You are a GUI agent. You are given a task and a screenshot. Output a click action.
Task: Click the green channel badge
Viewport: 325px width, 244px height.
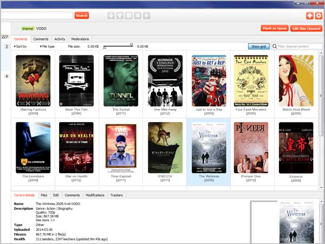tap(28, 29)
